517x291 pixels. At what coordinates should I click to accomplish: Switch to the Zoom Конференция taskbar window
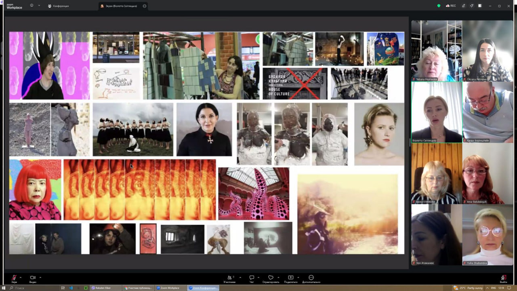[203, 288]
